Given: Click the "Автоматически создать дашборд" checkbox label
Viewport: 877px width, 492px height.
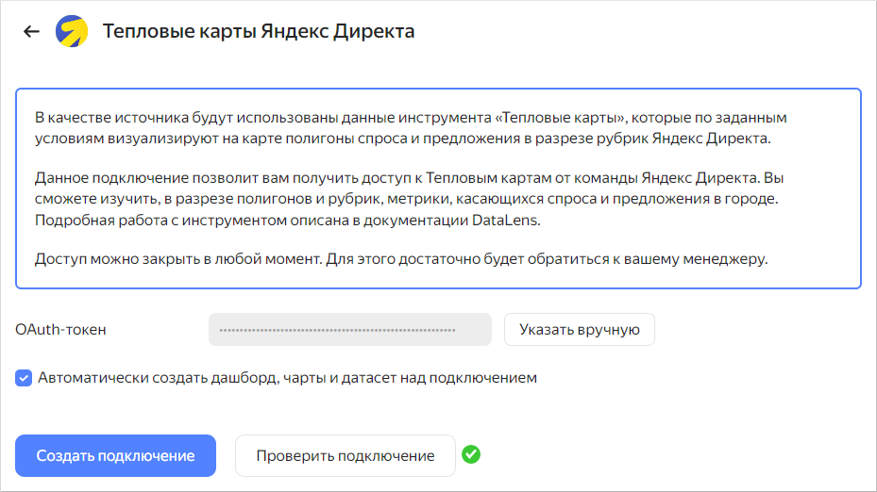Looking at the screenshot, I should coord(287,378).
